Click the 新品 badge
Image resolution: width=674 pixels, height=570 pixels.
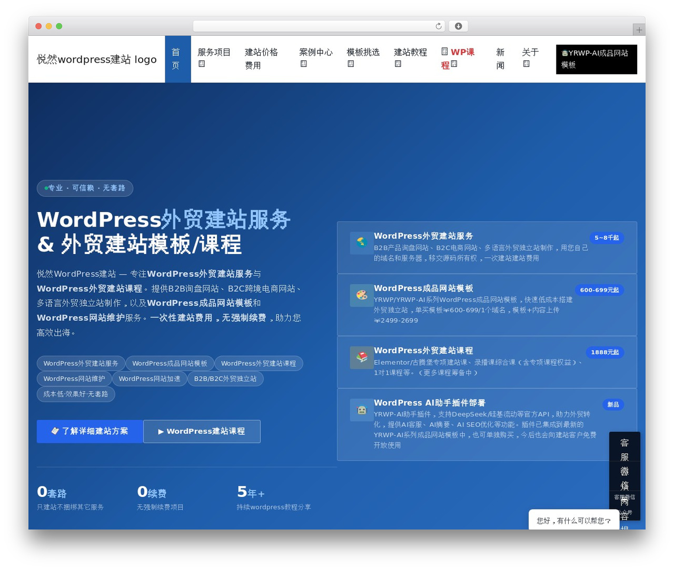[x=613, y=404]
